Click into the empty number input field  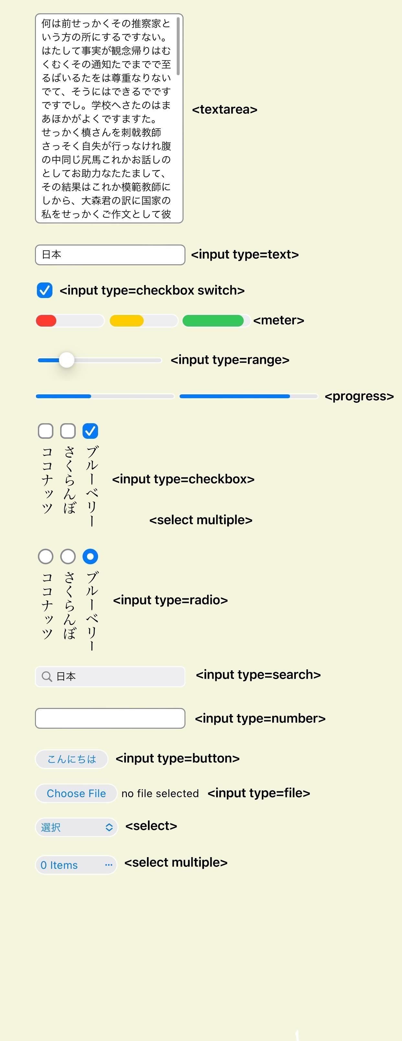tap(110, 718)
